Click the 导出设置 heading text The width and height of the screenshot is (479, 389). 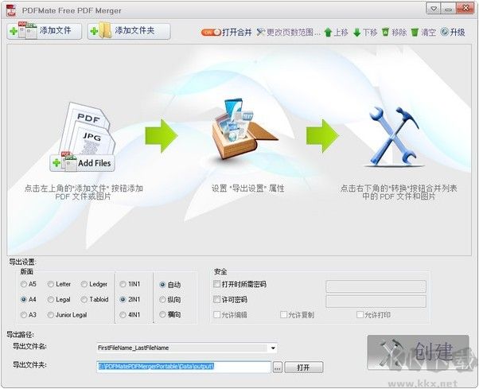coord(22,262)
